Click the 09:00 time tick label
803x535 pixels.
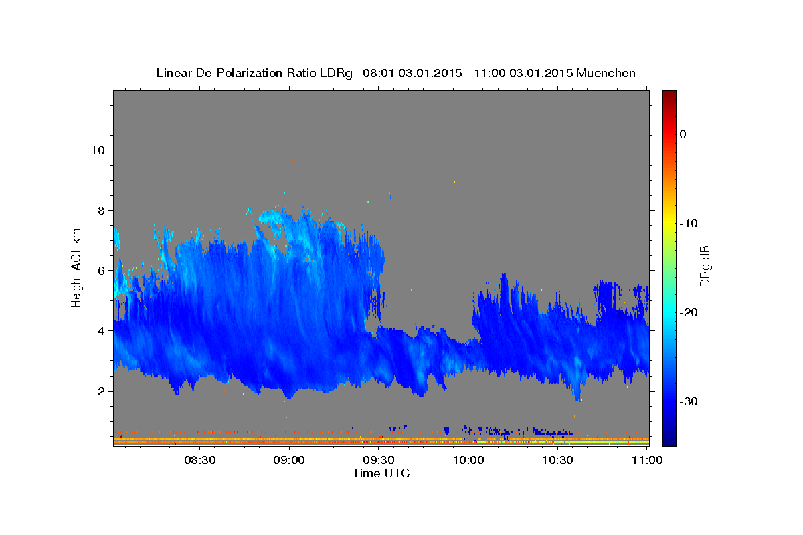tap(289, 460)
